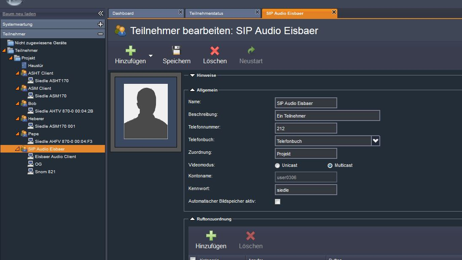Select the Multicast video mode
Viewport: 462px width, 260px height.
(330, 166)
